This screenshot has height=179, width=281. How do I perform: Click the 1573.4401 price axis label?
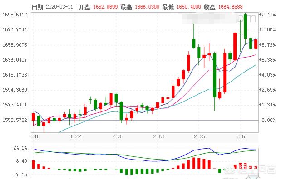(x=15, y=105)
